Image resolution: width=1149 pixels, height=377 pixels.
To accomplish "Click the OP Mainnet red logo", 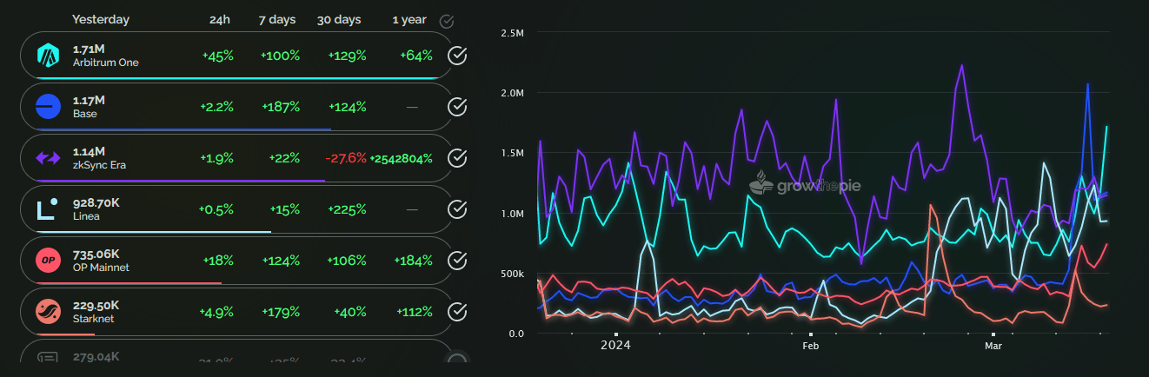I will (x=47, y=261).
